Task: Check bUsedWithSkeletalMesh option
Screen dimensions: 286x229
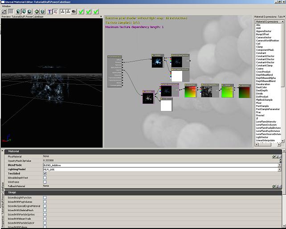Action: [45, 210]
